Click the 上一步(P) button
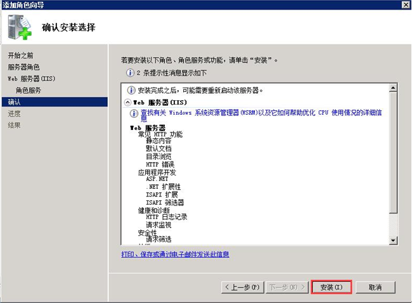 pos(242,287)
